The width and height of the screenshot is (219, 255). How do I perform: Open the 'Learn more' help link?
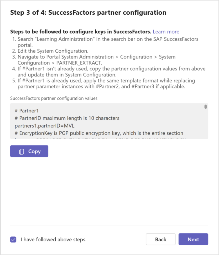click(x=166, y=32)
